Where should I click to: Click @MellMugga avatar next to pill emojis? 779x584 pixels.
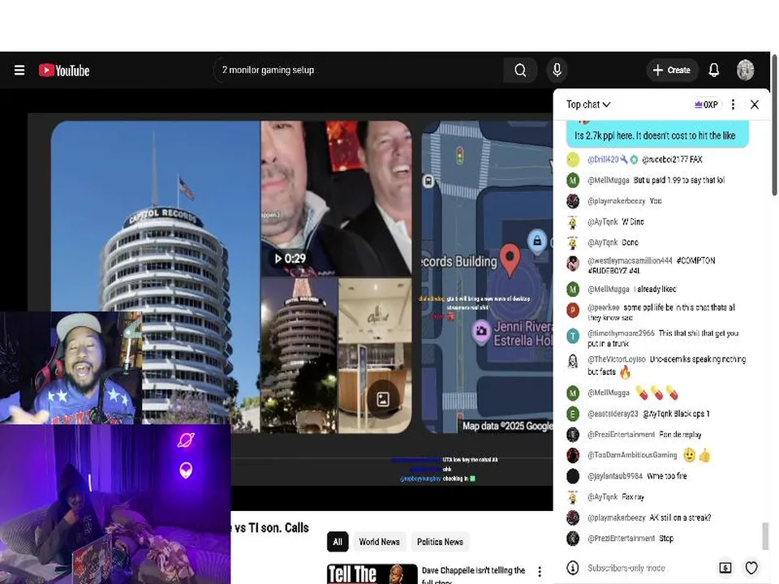coord(573,393)
